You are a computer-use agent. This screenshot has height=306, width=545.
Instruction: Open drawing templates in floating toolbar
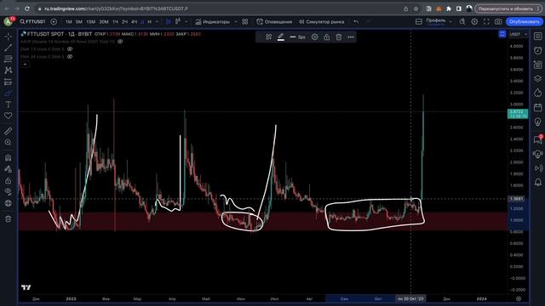[269, 37]
